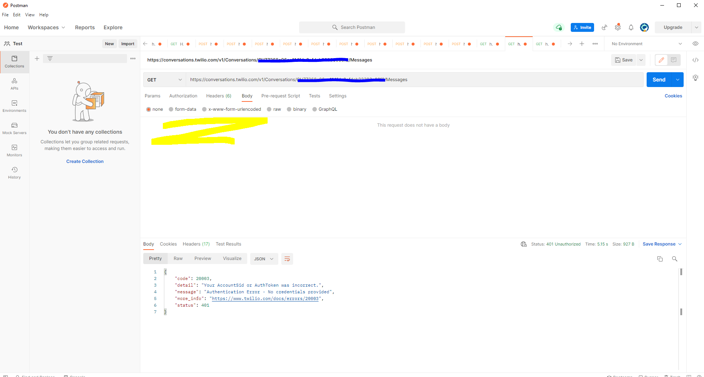
Task: Open the collections panel three-dot options
Action: point(133,59)
